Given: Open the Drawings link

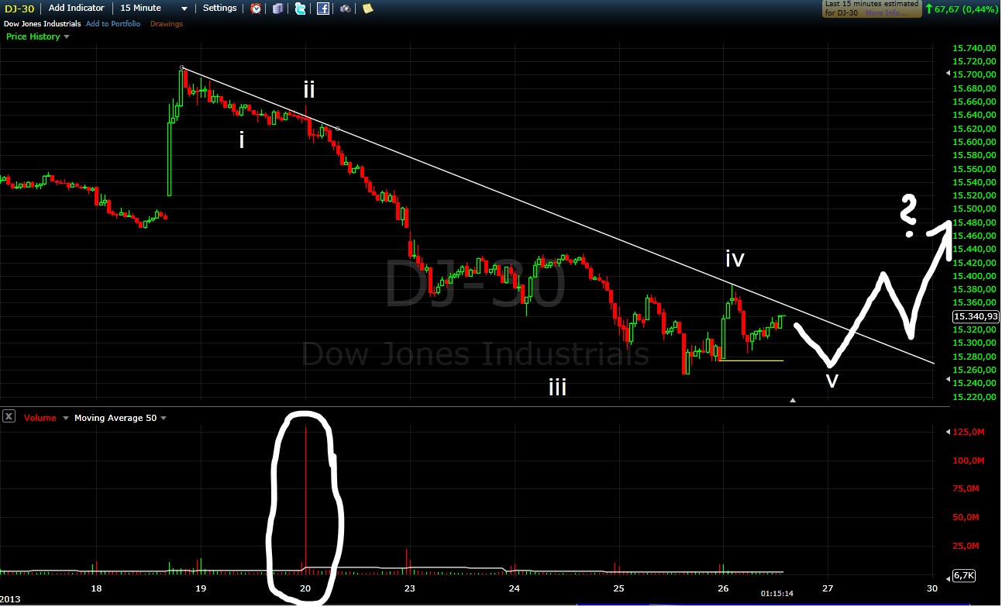Looking at the screenshot, I should (x=167, y=24).
